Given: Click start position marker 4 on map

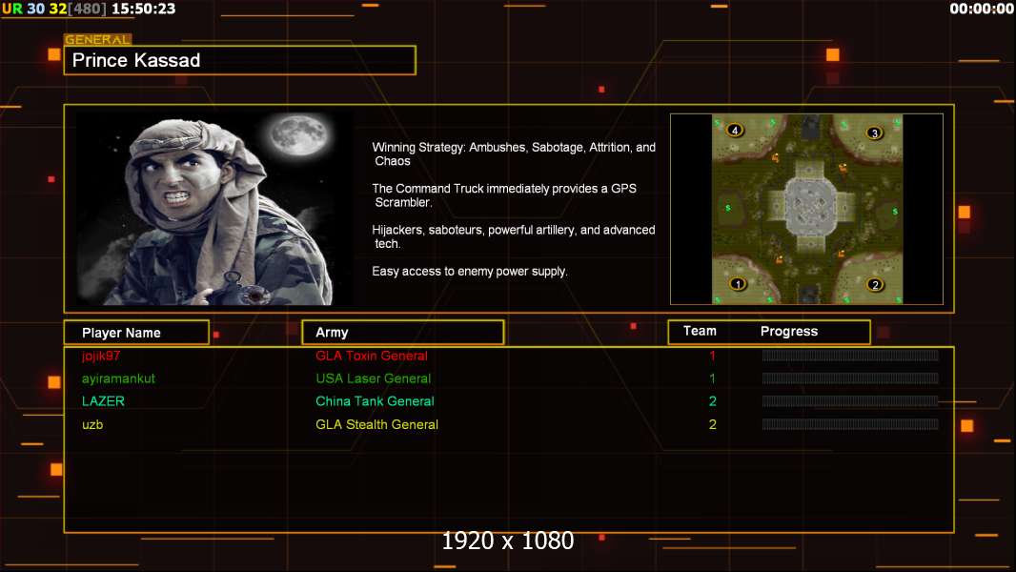Looking at the screenshot, I should [734, 131].
